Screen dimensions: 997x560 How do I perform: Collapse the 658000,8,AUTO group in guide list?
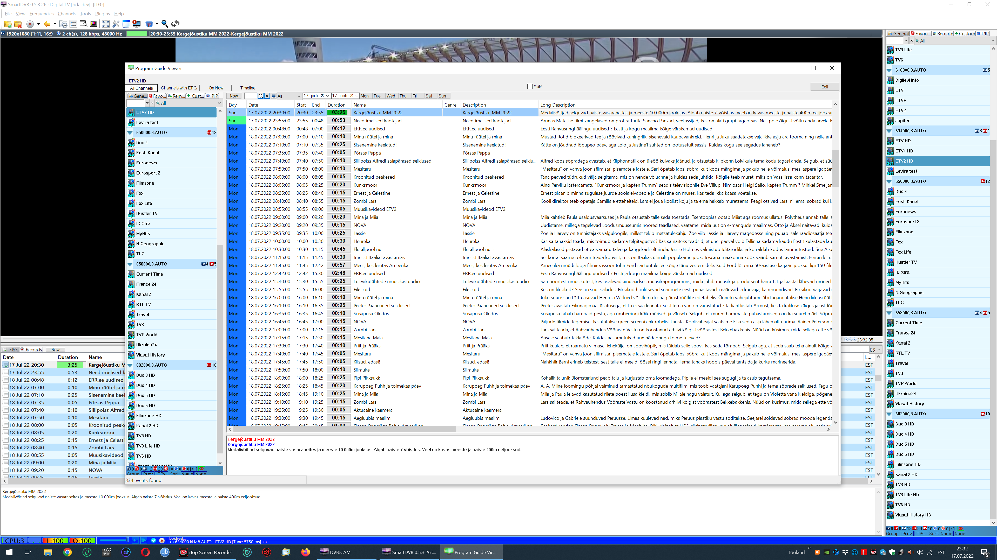click(130, 264)
